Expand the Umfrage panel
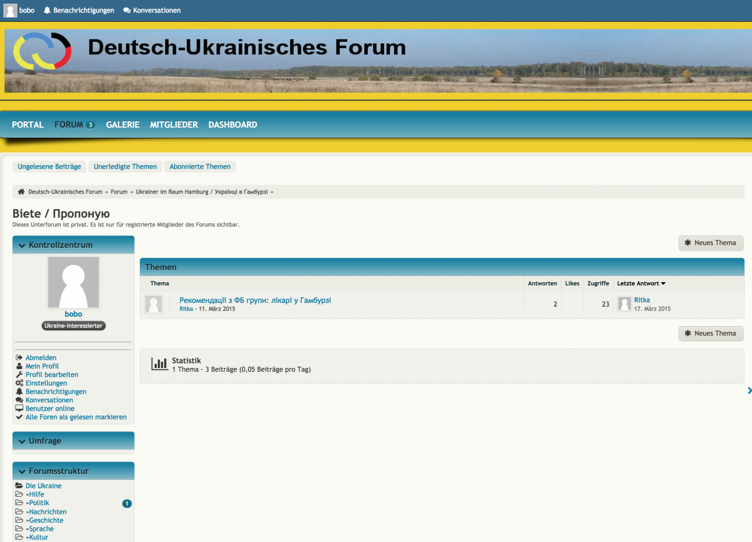 (22, 441)
